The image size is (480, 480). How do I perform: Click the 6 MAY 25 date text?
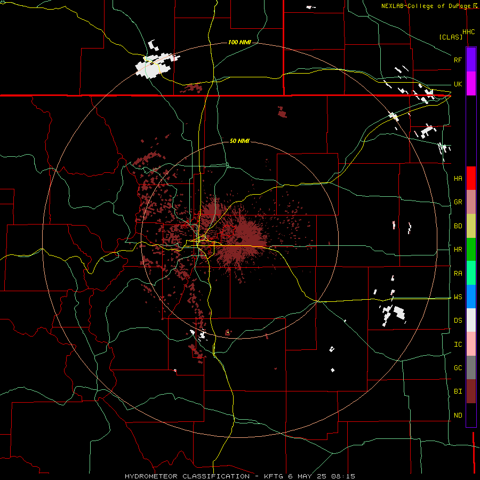click(x=306, y=476)
